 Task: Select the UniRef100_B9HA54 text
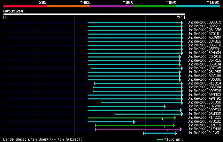tap(204, 53)
